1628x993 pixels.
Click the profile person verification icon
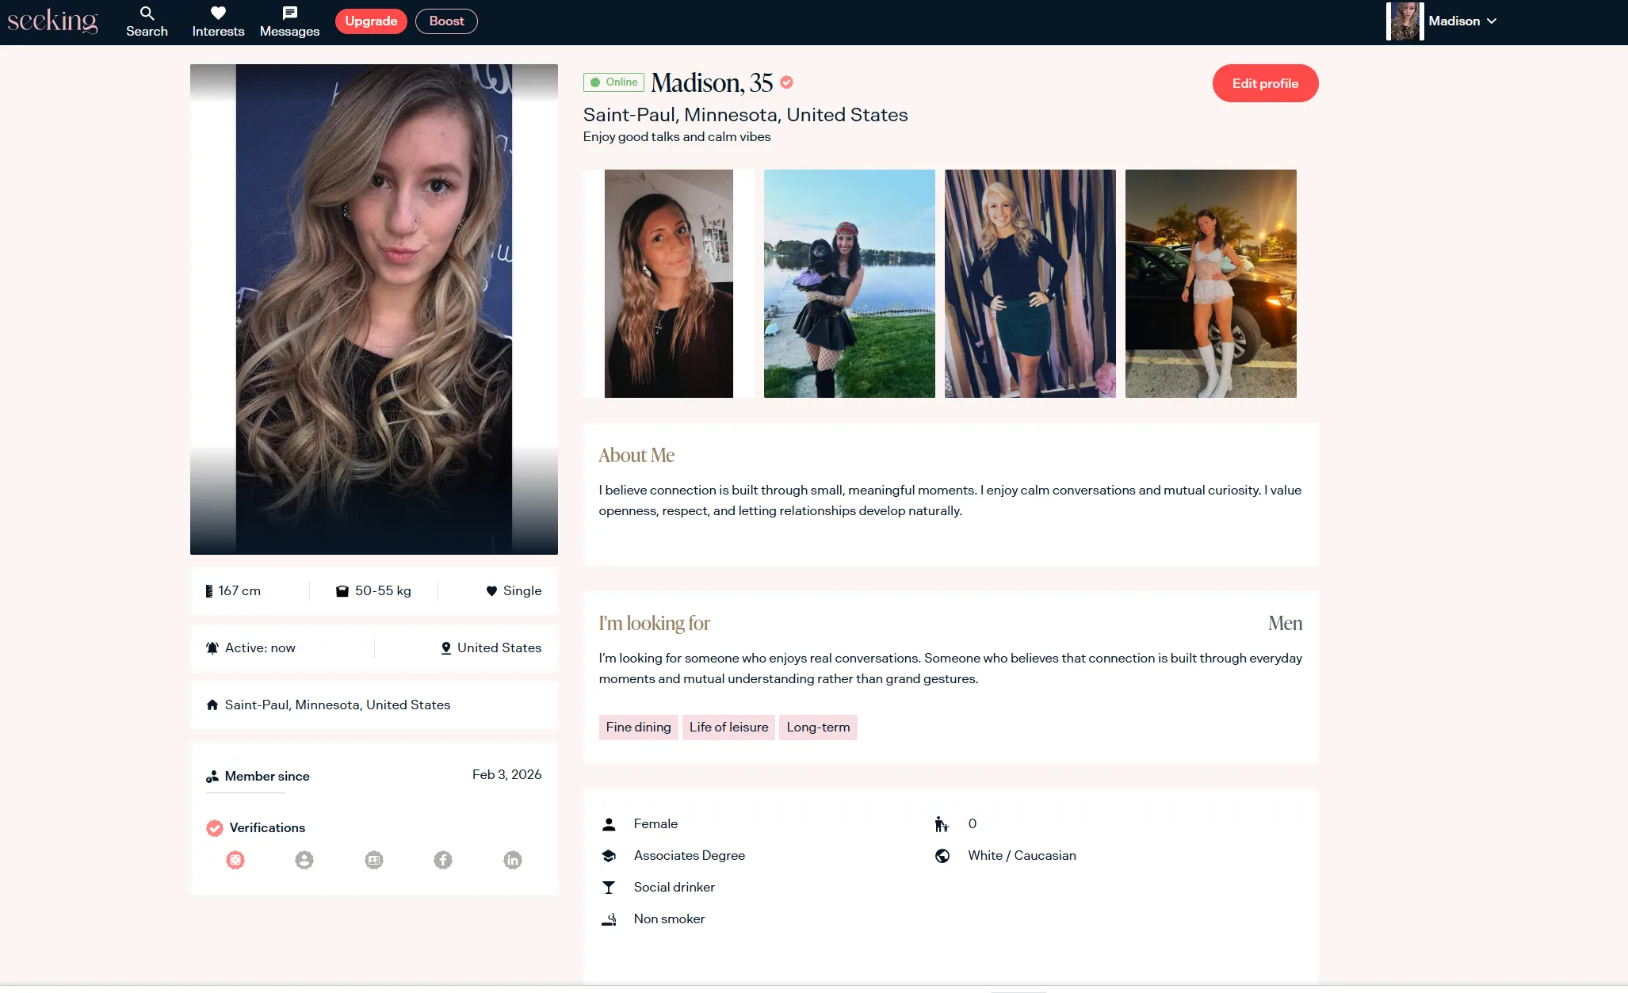[304, 860]
